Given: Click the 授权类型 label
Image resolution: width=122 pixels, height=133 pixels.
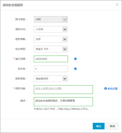Looking at the screenshot, I should (x=21, y=79).
